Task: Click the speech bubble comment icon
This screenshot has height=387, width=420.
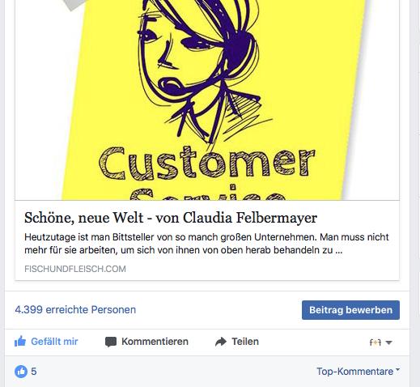Action: (x=111, y=342)
